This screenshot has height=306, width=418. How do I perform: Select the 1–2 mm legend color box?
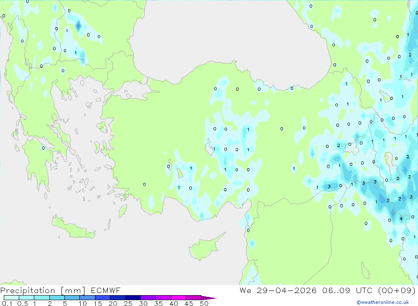pyautogui.click(x=41, y=298)
